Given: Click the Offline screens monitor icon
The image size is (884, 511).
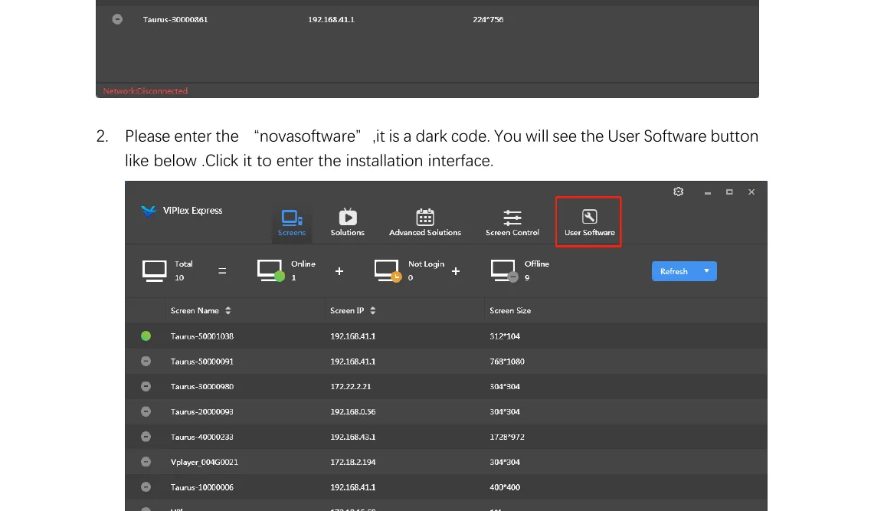Looking at the screenshot, I should [x=504, y=270].
